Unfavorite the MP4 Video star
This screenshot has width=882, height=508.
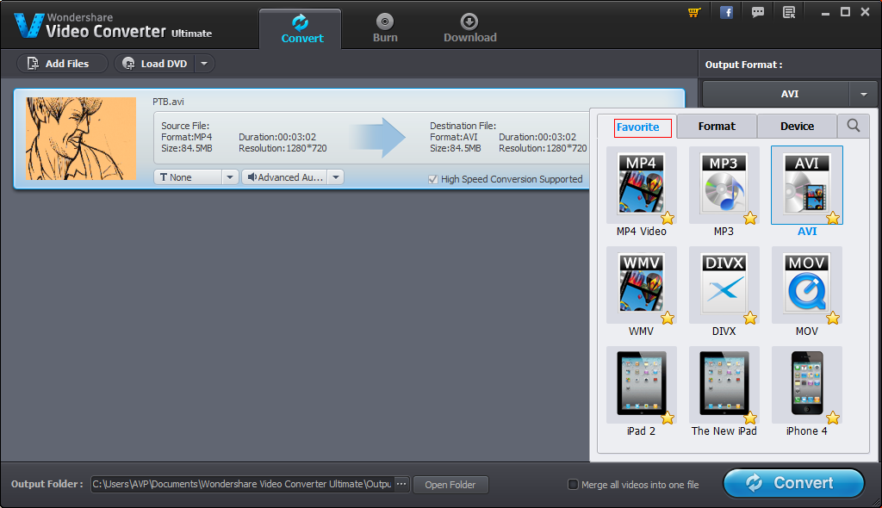pos(668,218)
